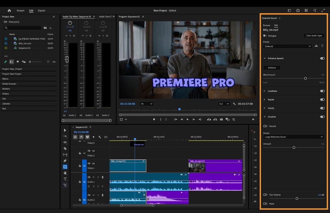The image size is (330, 213).
Task: Select the Razor tool in the toolbar
Action: (x=65, y=148)
